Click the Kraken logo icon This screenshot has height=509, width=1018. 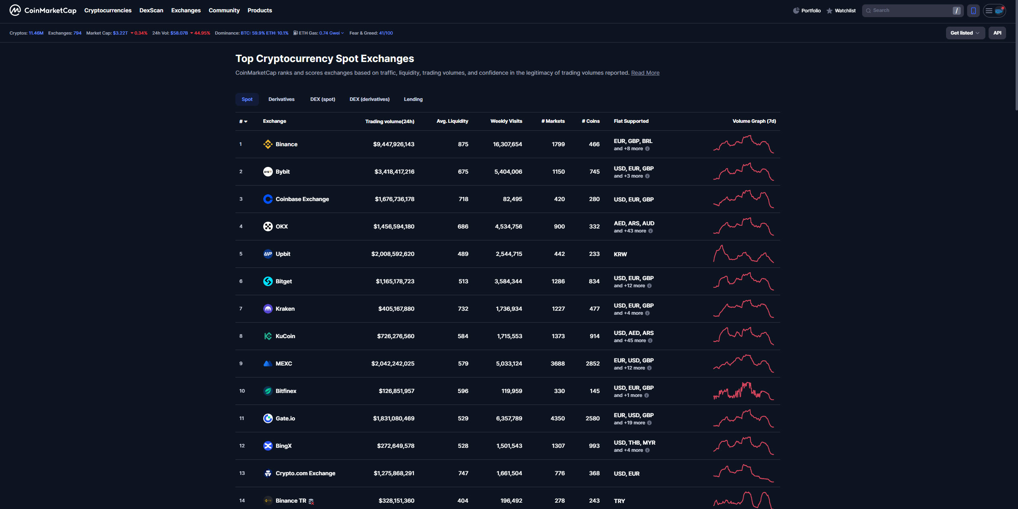point(268,309)
